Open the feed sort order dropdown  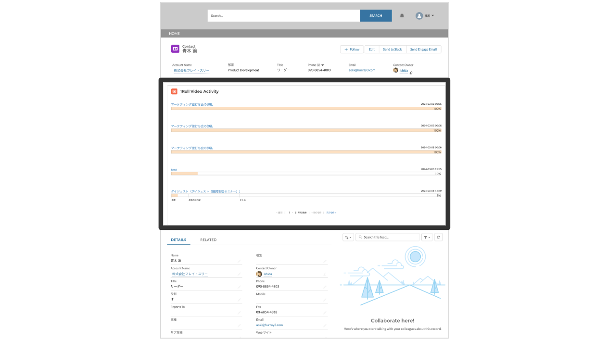pos(348,237)
